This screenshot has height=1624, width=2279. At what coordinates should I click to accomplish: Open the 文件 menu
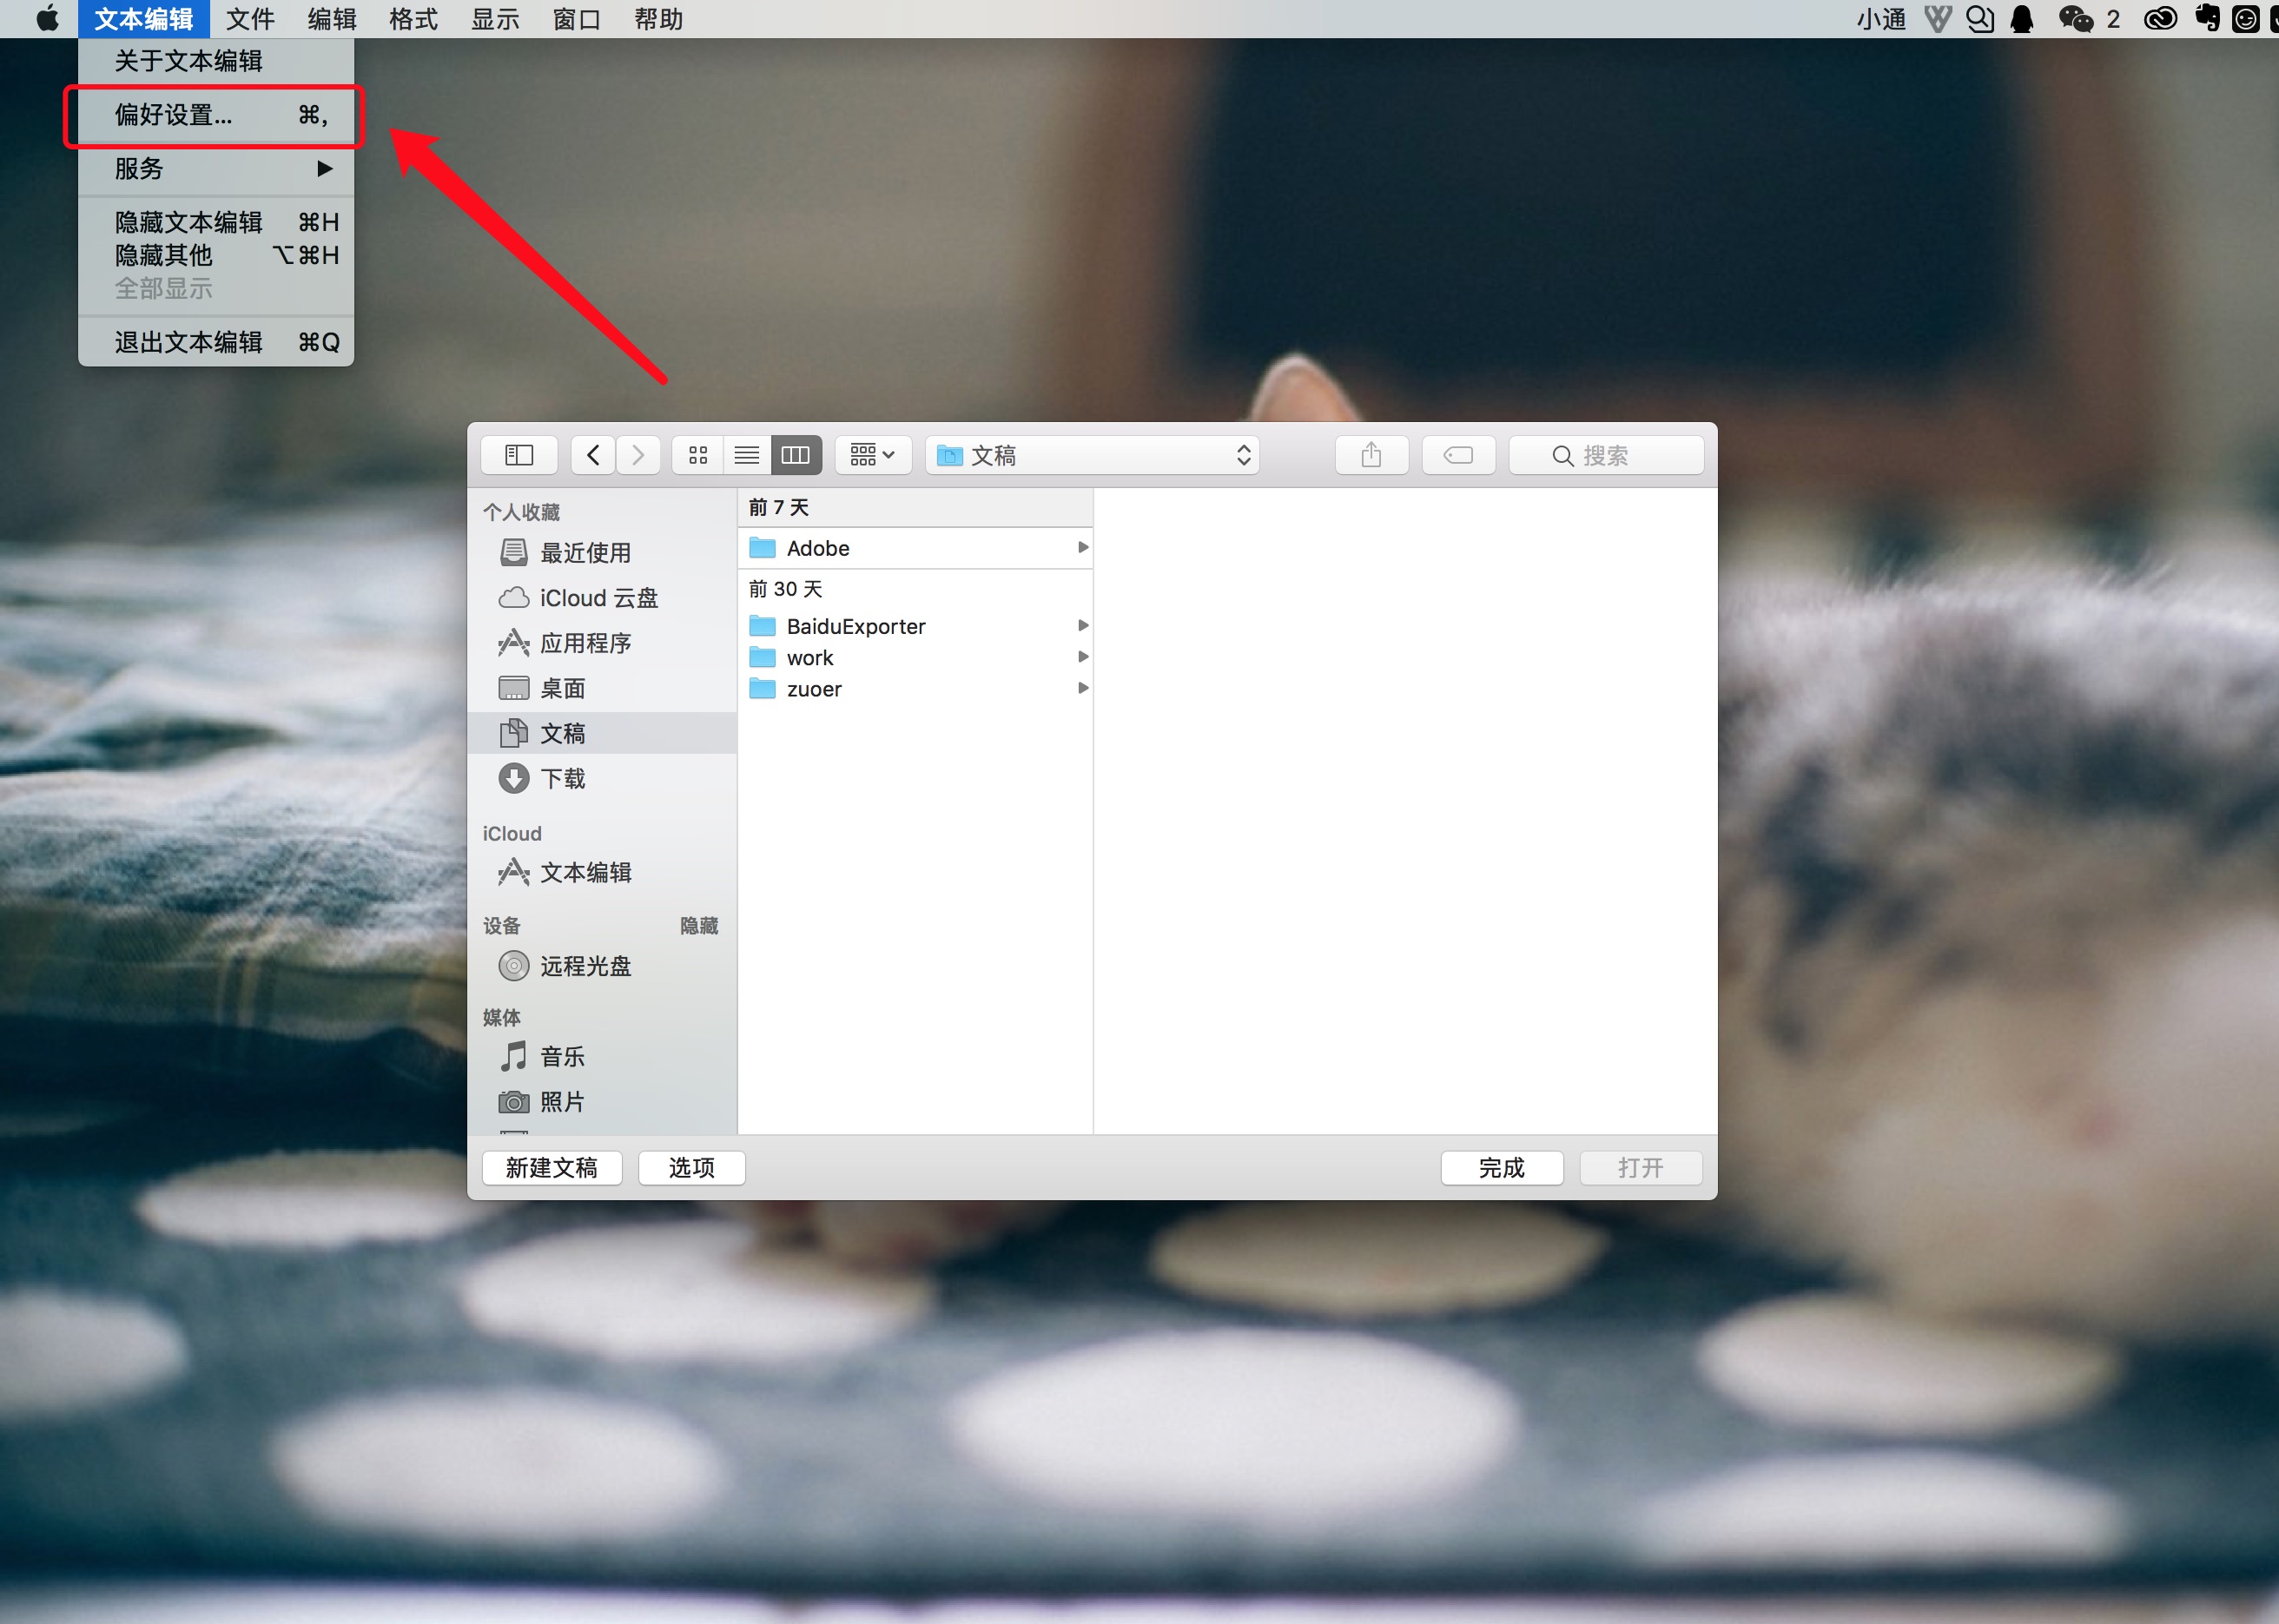(x=250, y=19)
